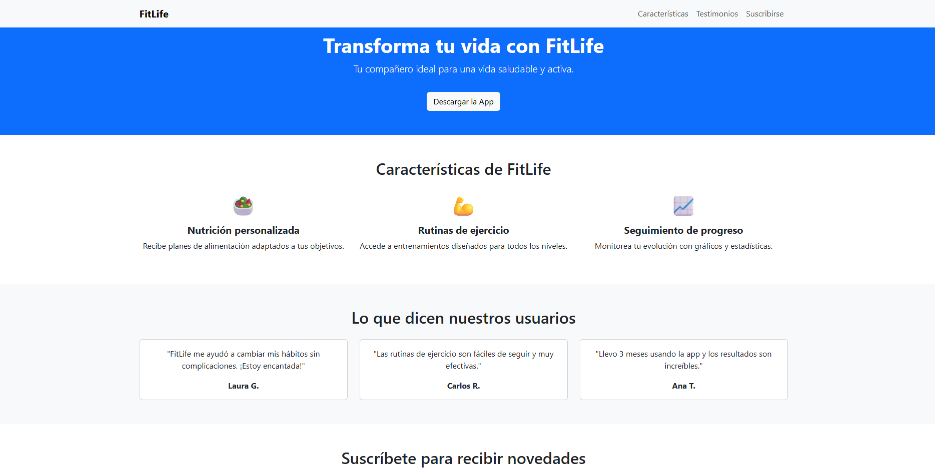The height and width of the screenshot is (476, 935).
Task: Go to Testimonios in navigation
Action: click(x=716, y=14)
